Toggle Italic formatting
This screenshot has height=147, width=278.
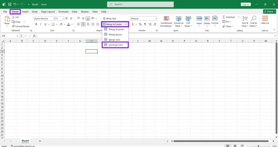click(41, 24)
